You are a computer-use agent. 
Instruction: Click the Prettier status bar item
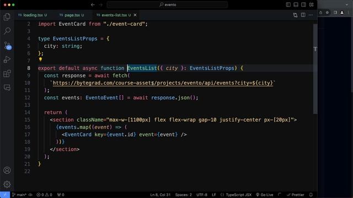coord(296,195)
